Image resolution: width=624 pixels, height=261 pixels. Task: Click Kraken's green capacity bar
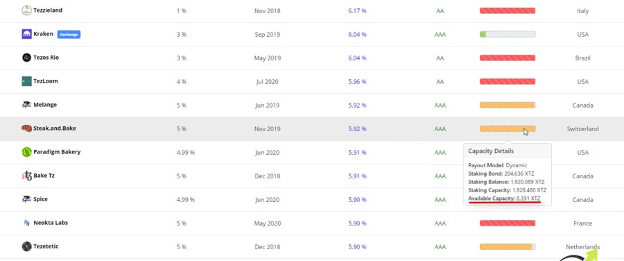(508, 34)
